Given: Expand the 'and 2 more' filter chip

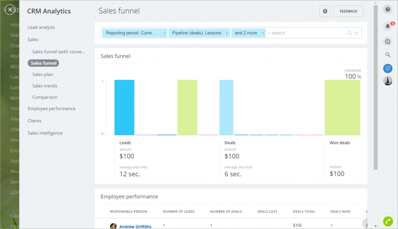Looking at the screenshot, I should (x=246, y=33).
